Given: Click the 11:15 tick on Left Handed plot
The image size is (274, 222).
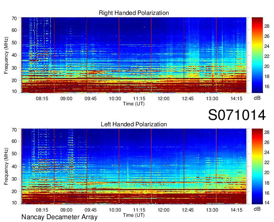Looking at the screenshot, I should pos(139,210).
